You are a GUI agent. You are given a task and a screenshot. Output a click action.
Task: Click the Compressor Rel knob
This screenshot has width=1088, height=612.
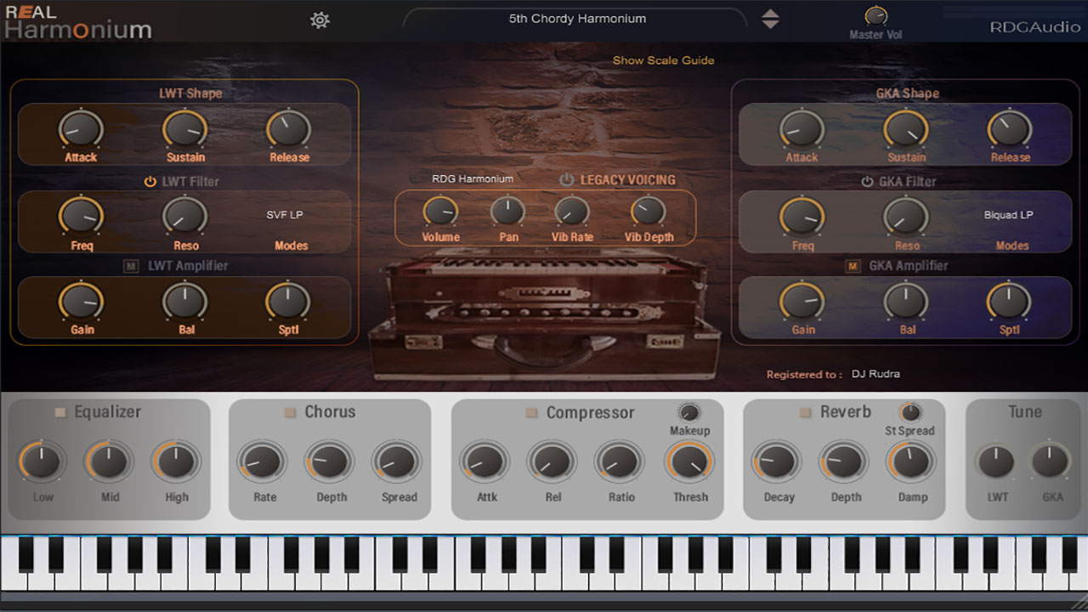552,462
